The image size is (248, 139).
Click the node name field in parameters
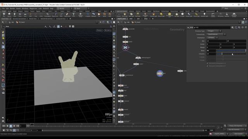pos(212,27)
